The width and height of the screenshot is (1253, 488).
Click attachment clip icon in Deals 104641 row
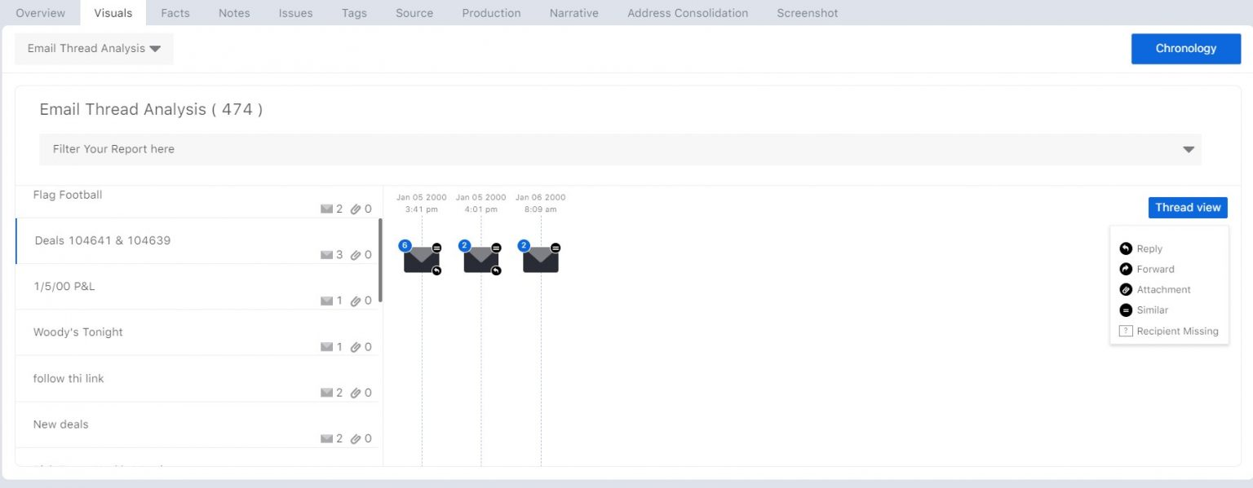(356, 255)
